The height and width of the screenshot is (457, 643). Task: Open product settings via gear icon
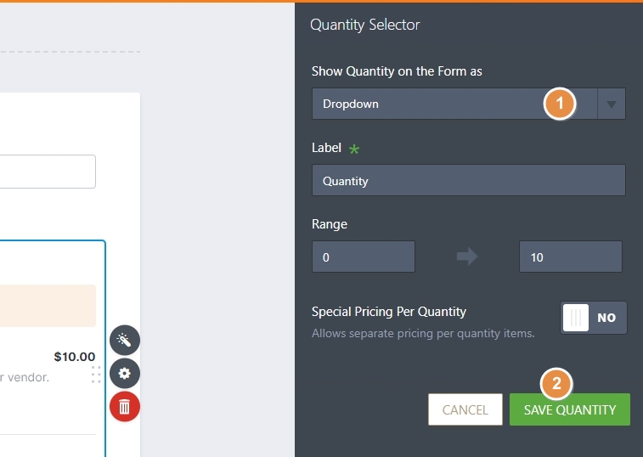click(125, 374)
